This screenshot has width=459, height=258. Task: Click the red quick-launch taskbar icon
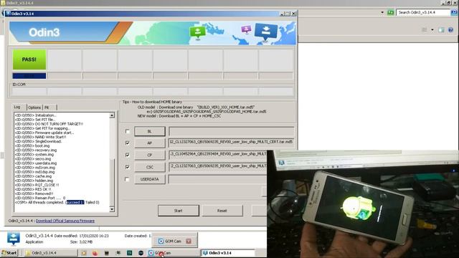(95, 253)
